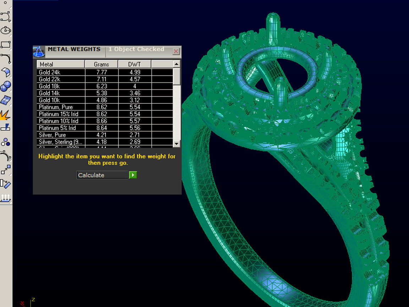Select the Gold 18k row
The width and height of the screenshot is (409, 307).
[105, 86]
